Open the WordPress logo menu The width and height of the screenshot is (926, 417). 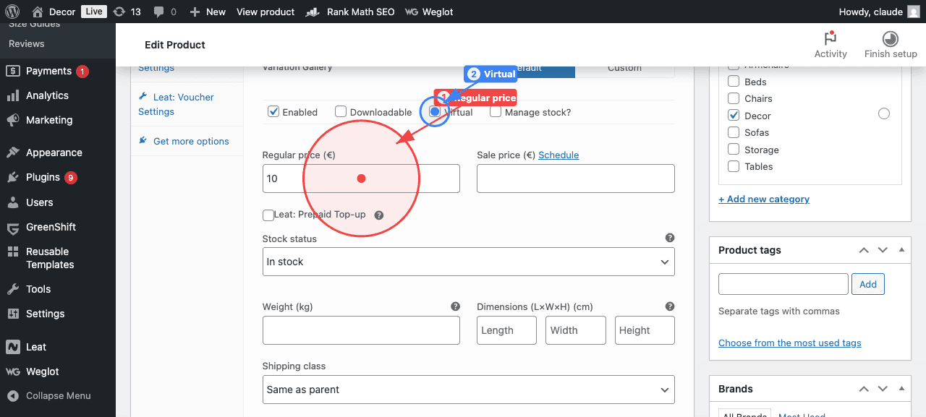coord(12,12)
